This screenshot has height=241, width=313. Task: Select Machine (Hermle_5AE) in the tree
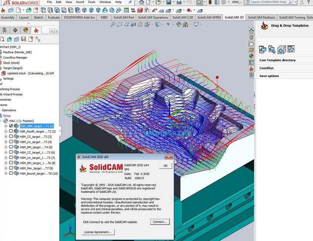(x=17, y=52)
